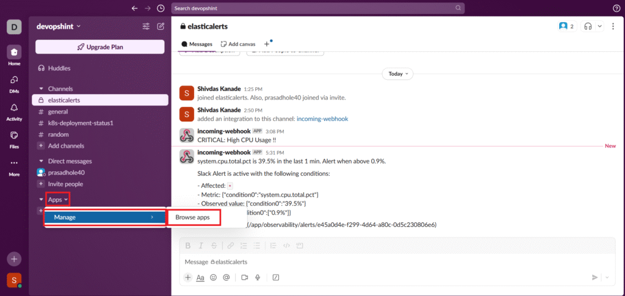The image size is (625, 296).
Task: Open the emoji picker icon
Action: tap(213, 277)
